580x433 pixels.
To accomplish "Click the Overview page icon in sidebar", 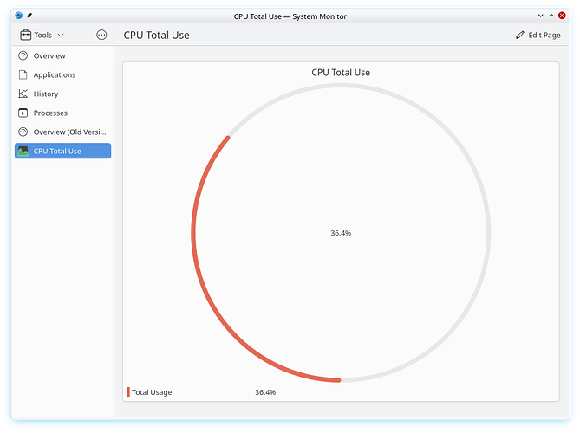I will click(x=23, y=55).
